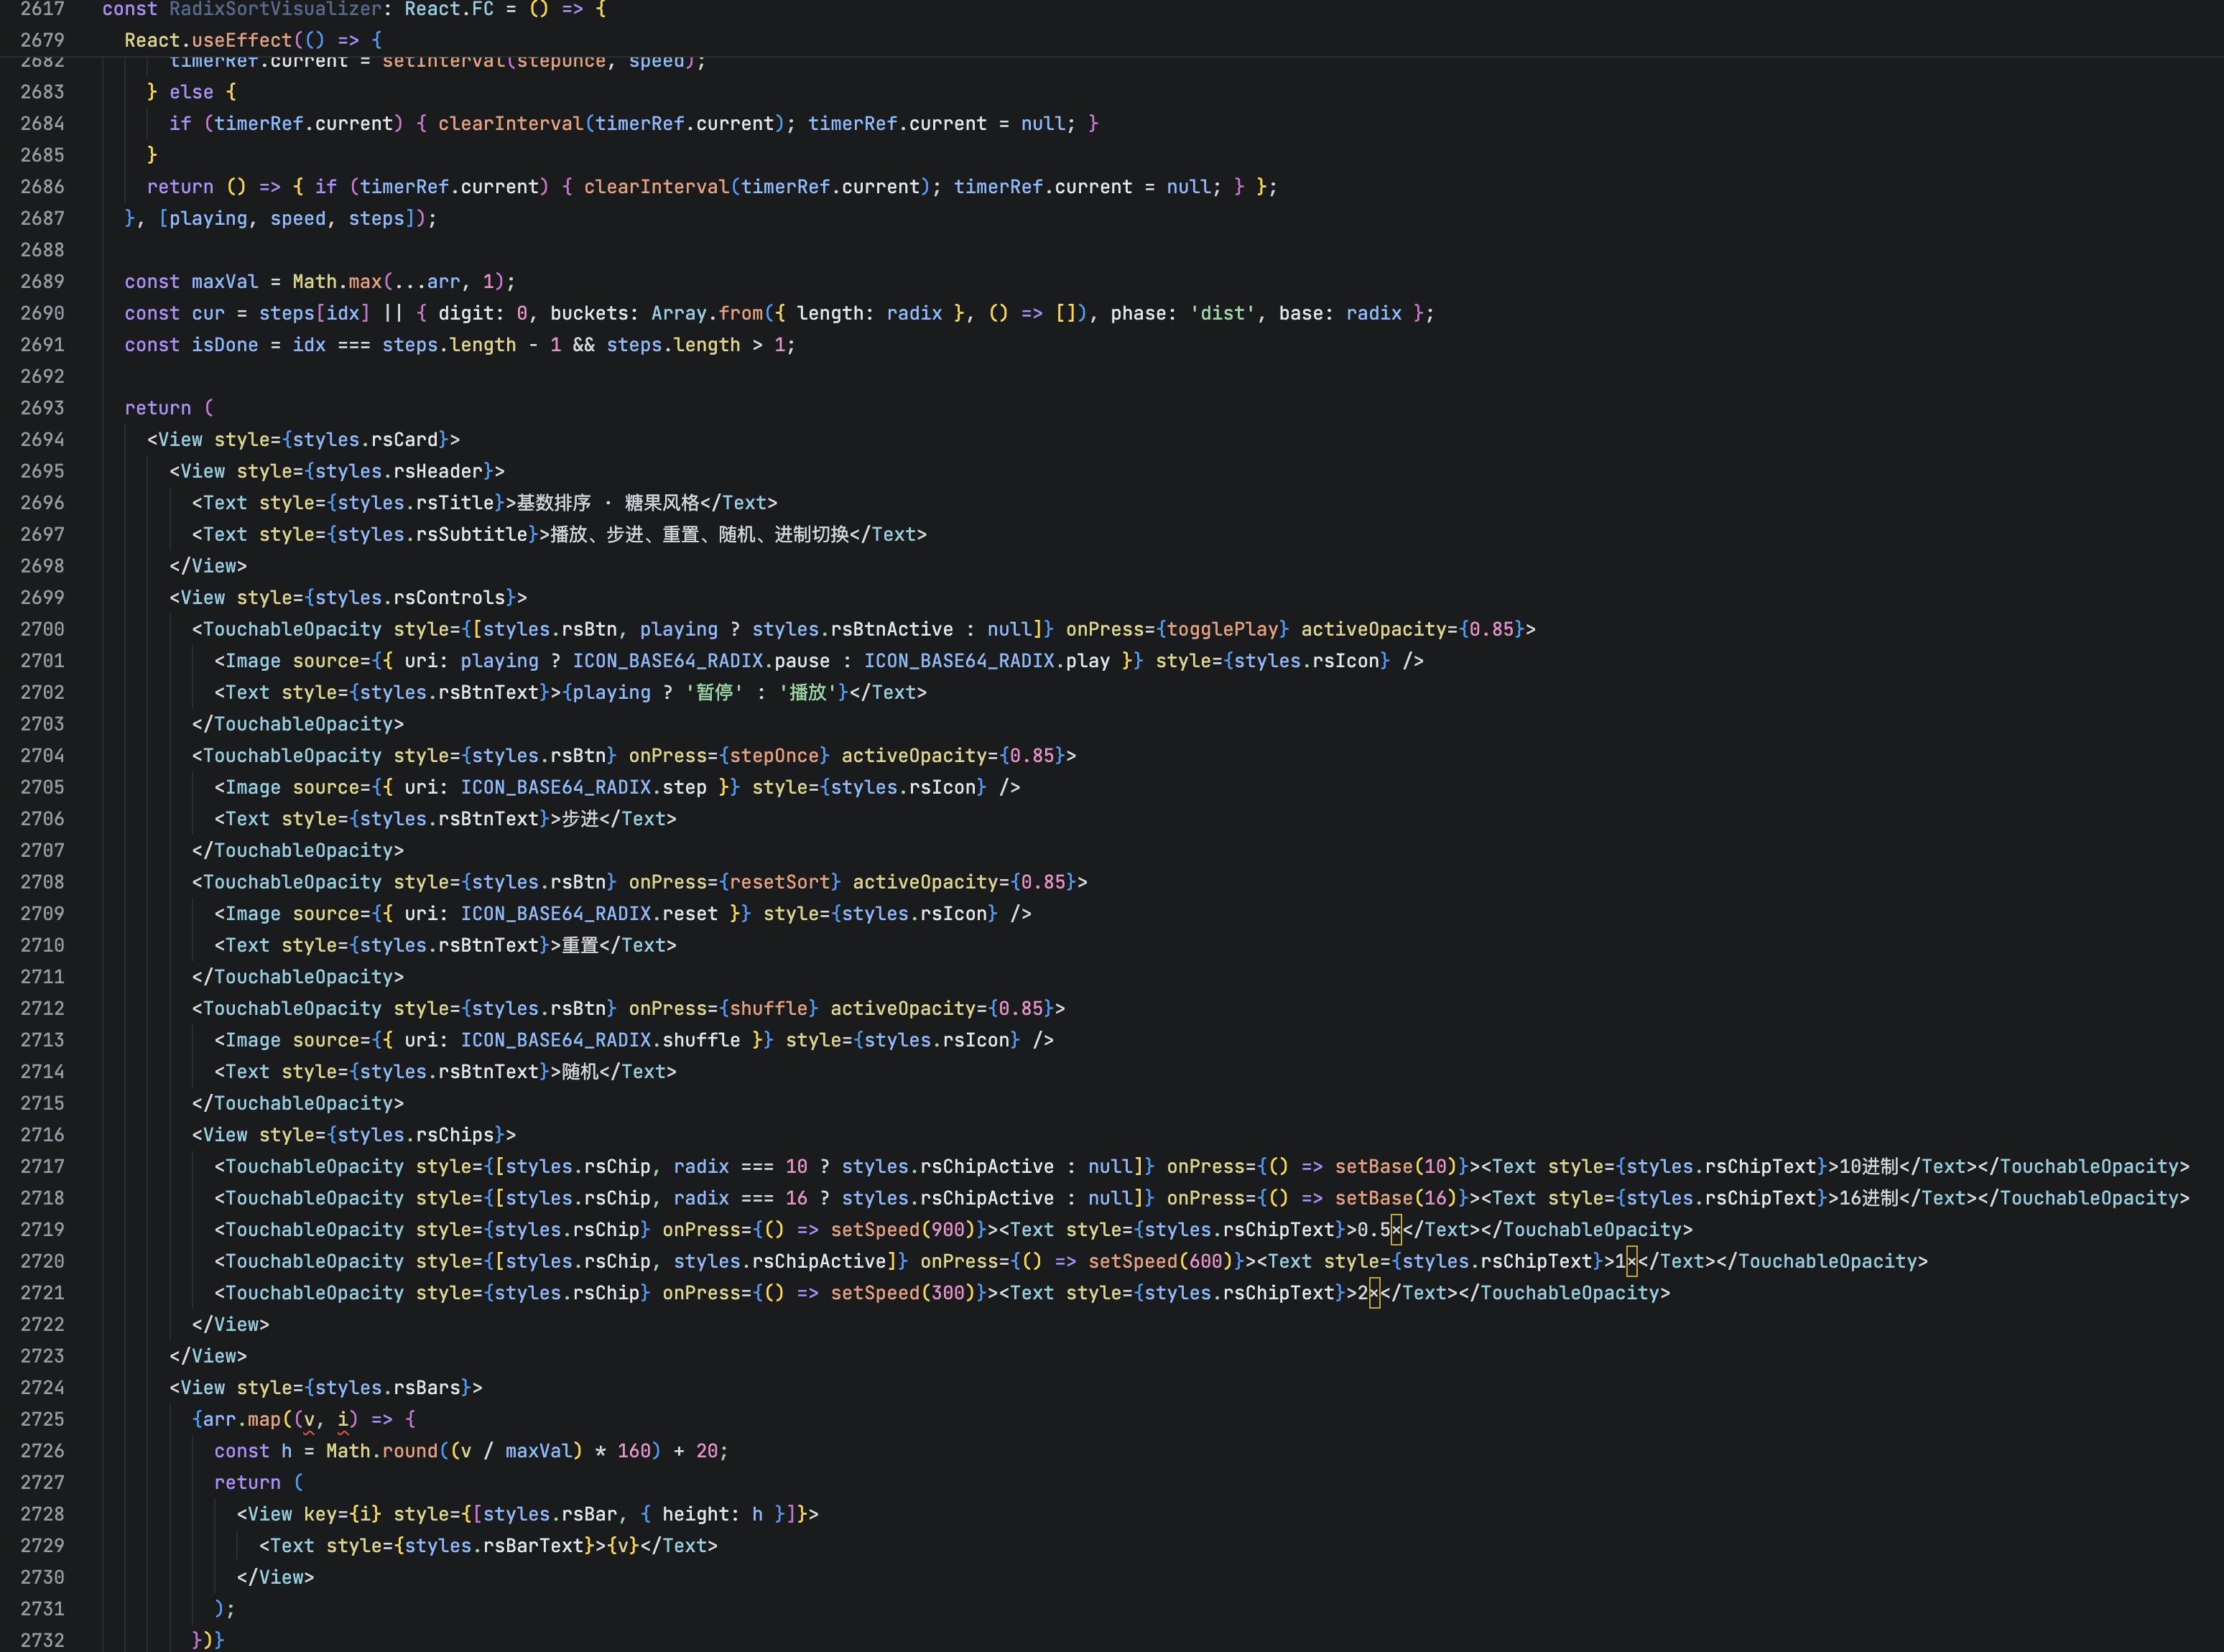Click 'styles.rsBtnActive' reference
This screenshot has width=2224, height=1652.
tap(852, 630)
